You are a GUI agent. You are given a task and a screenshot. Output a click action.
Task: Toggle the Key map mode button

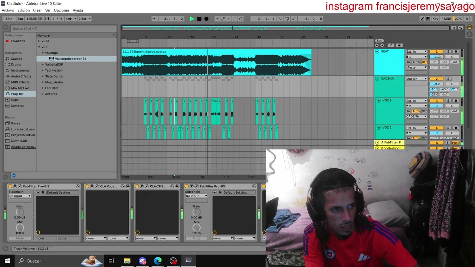coord(435,19)
